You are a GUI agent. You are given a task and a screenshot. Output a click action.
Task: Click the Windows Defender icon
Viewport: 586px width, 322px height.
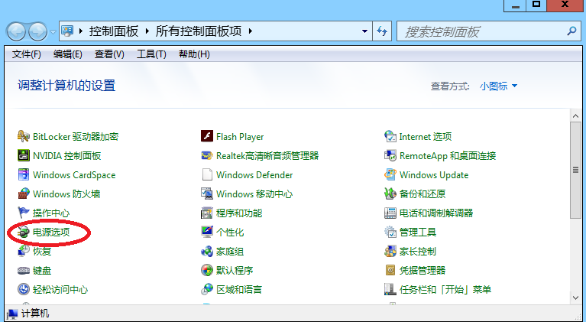click(x=206, y=175)
